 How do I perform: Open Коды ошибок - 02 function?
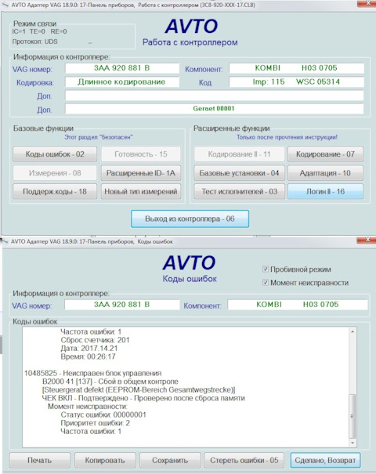55,154
